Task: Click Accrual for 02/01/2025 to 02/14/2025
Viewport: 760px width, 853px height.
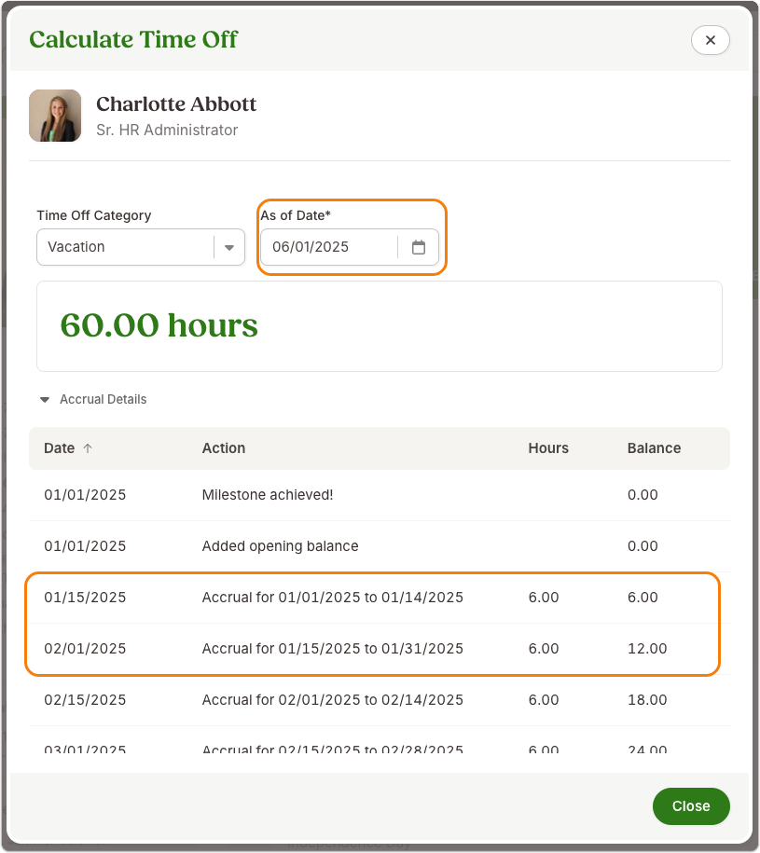Action: (332, 699)
